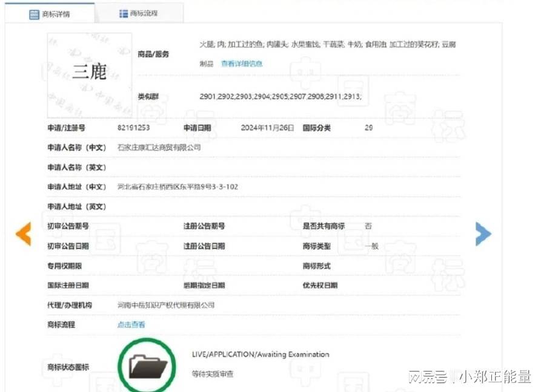Click the 优先权日期 label

320,285
